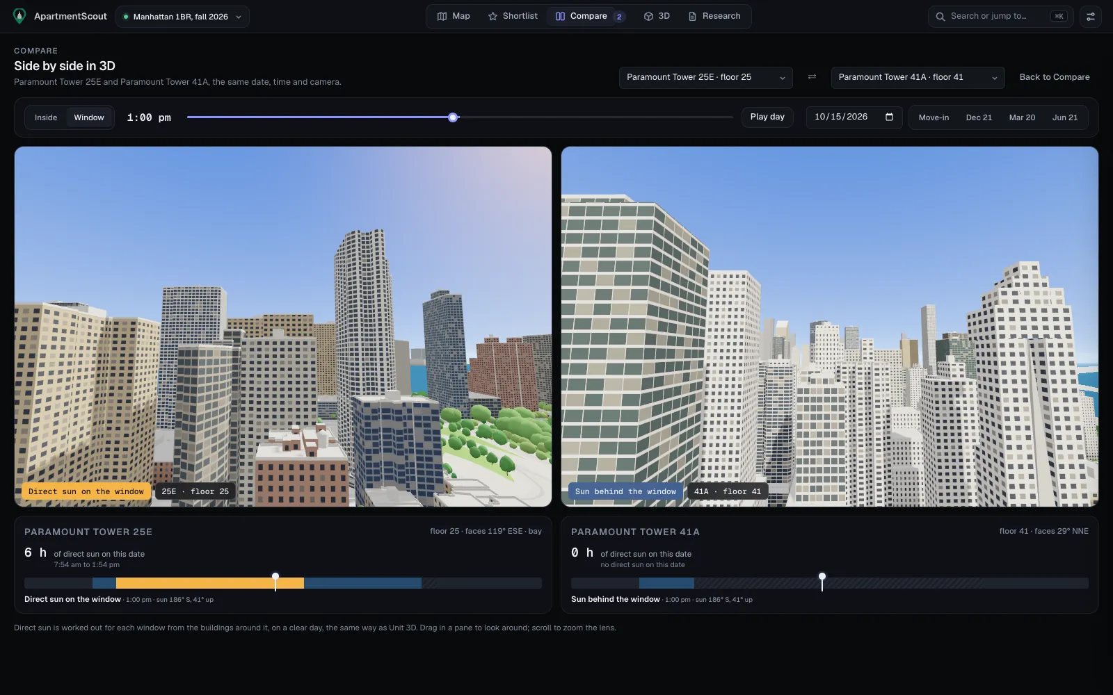The height and width of the screenshot is (695, 1113).
Task: Click 'floor 41 · faces 29° NNE' text
Action: (1043, 531)
